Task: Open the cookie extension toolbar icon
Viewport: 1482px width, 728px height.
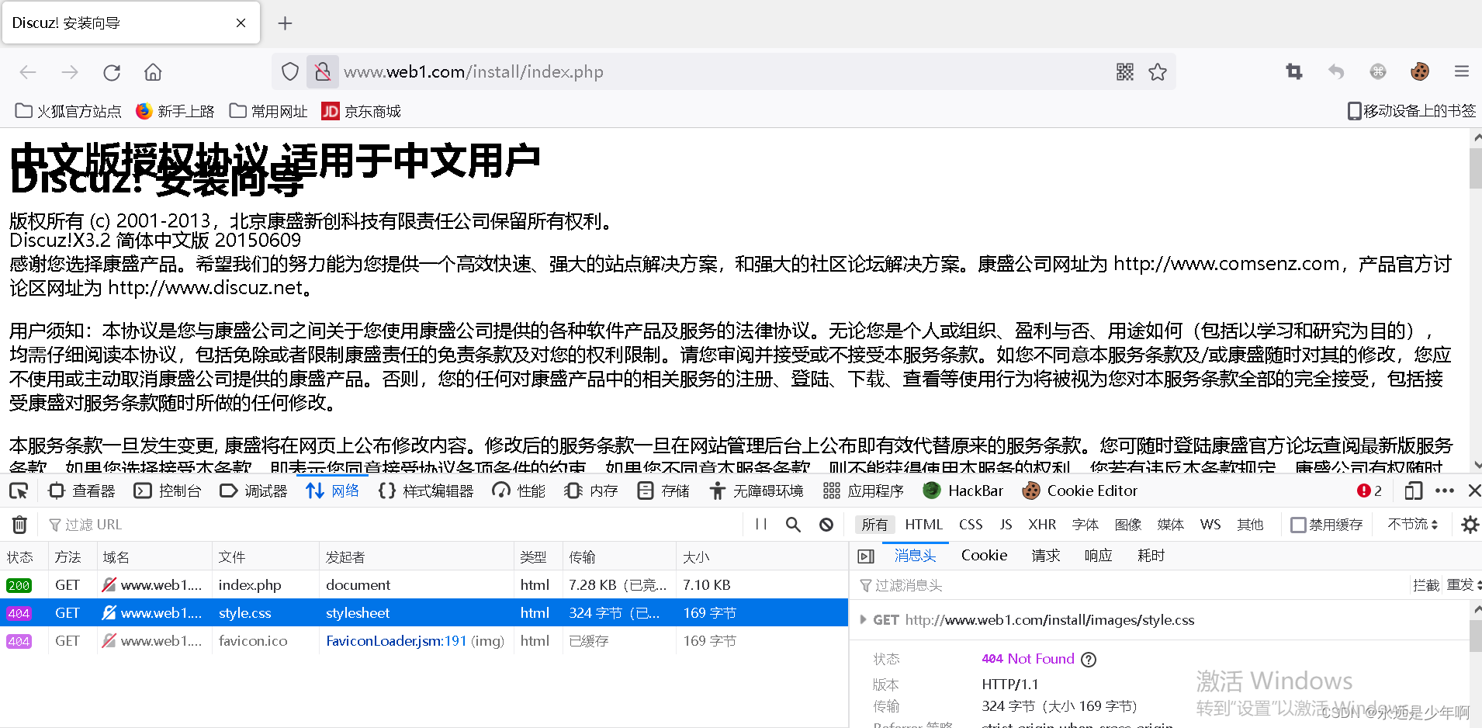Action: coord(1420,72)
